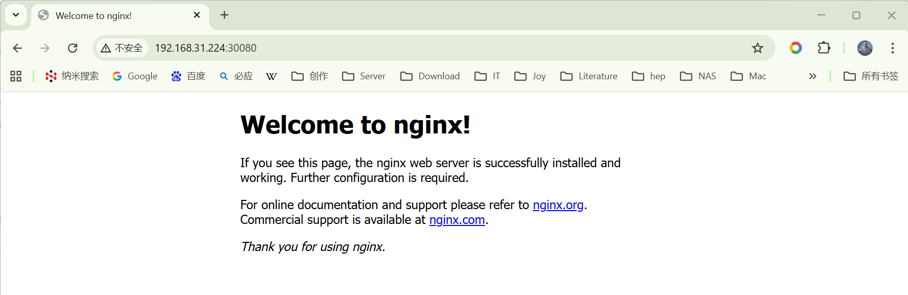The height and width of the screenshot is (295, 908).
Task: Open the Wikipedia W bookmark
Action: click(271, 76)
